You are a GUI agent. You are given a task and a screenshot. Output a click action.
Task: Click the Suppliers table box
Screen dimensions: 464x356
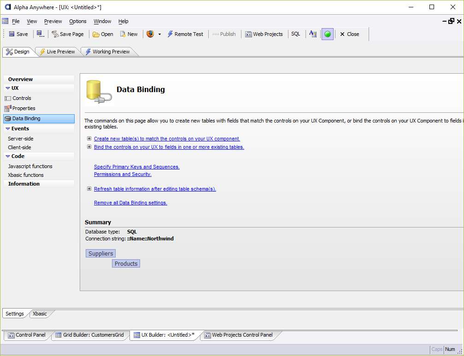(x=100, y=253)
